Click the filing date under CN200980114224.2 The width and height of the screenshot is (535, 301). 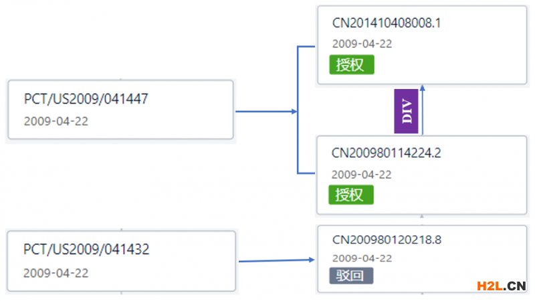(362, 174)
